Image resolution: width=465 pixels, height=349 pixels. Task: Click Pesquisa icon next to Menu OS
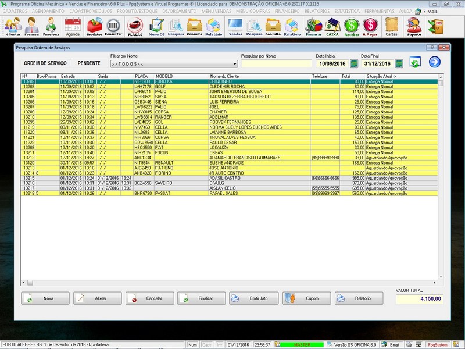click(x=176, y=27)
